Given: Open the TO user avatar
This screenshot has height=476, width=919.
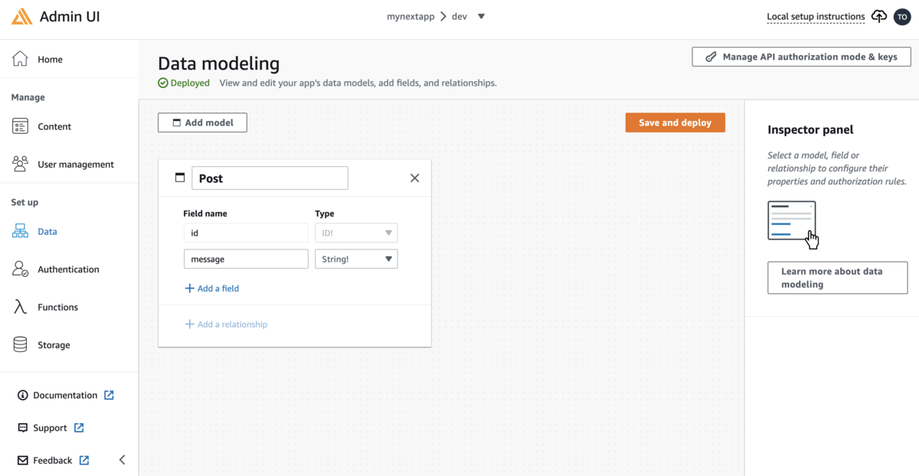Looking at the screenshot, I should [901, 16].
